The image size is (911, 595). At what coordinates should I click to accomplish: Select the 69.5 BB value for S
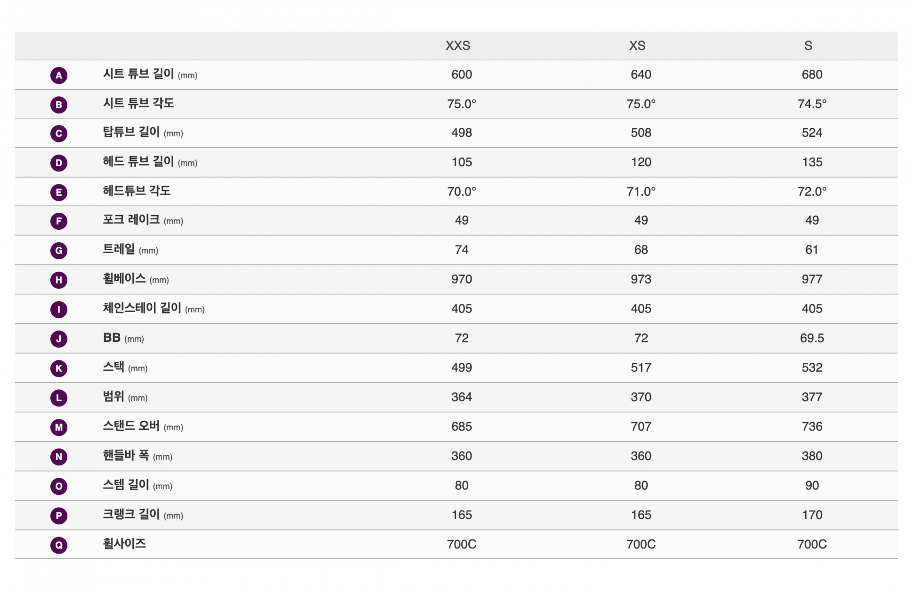[x=812, y=338]
